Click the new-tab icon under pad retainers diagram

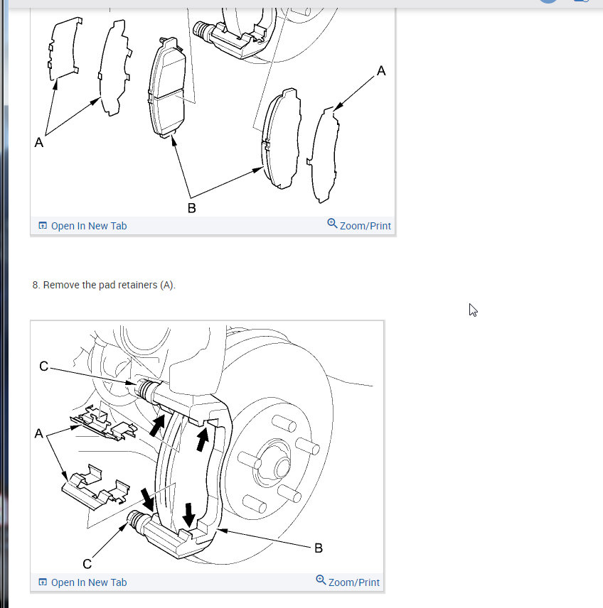click(x=43, y=582)
